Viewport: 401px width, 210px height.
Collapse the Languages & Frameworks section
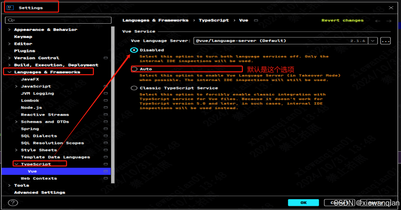click(9, 72)
